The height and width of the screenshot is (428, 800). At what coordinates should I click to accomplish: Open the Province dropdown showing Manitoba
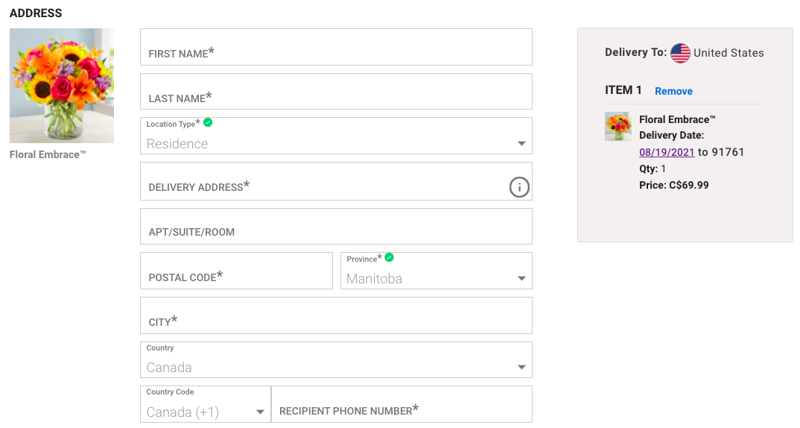pyautogui.click(x=436, y=271)
